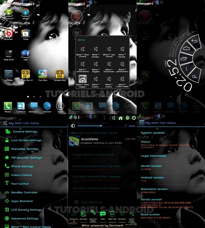Open Colors Control entry

point(34,175)
